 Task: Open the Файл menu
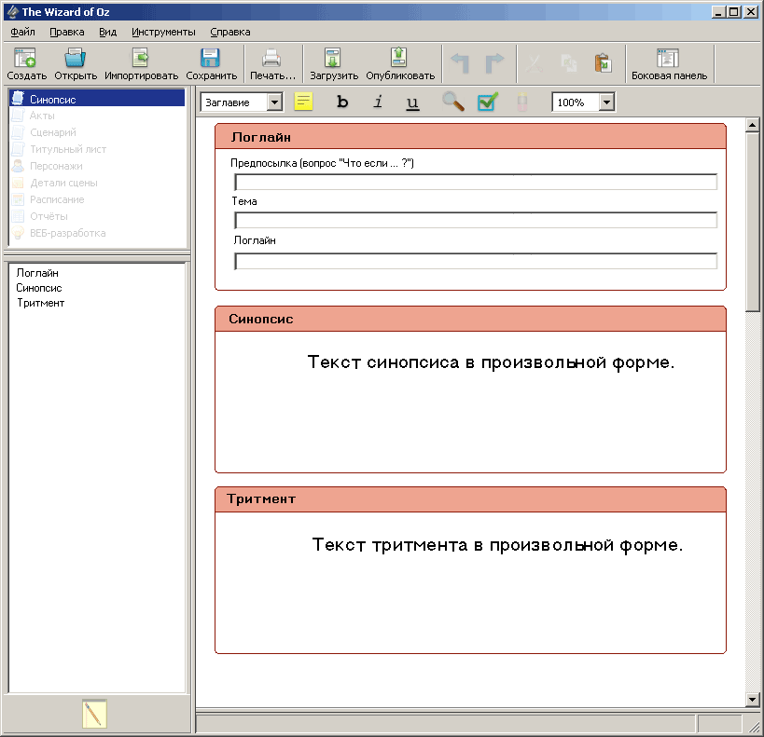[22, 32]
